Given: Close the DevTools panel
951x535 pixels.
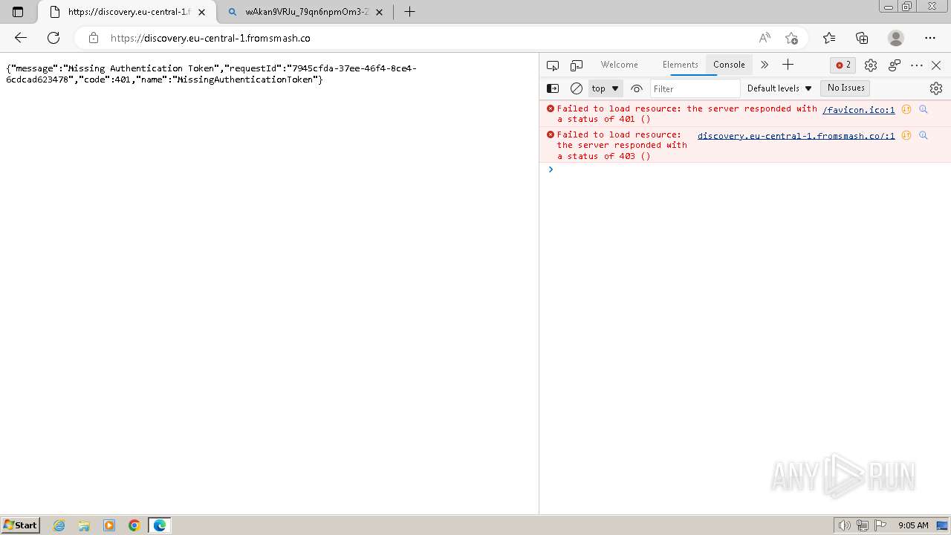Looking at the screenshot, I should tap(936, 65).
